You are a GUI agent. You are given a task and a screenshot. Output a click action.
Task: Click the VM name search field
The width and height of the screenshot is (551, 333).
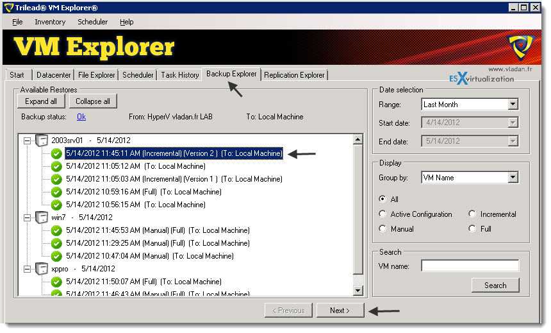click(x=470, y=266)
